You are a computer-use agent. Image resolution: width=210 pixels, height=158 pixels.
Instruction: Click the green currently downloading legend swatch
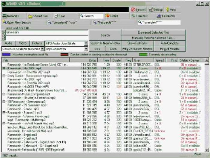[143, 54]
